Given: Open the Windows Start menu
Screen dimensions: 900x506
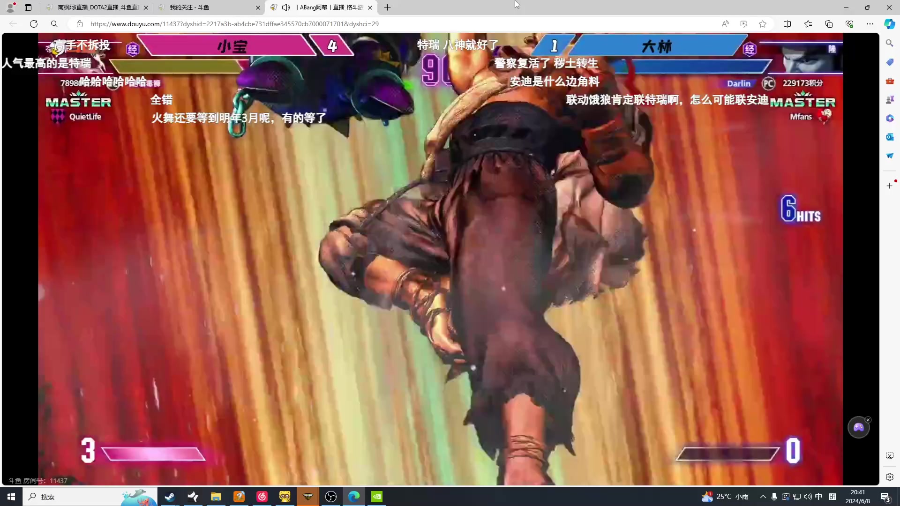Looking at the screenshot, I should point(11,497).
